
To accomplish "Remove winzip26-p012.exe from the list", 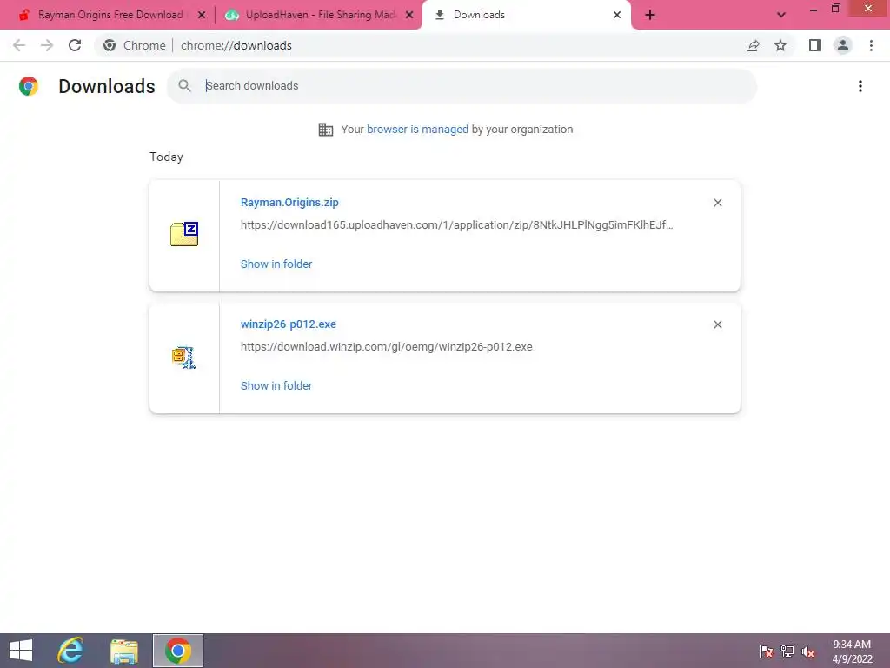I will coord(717,324).
